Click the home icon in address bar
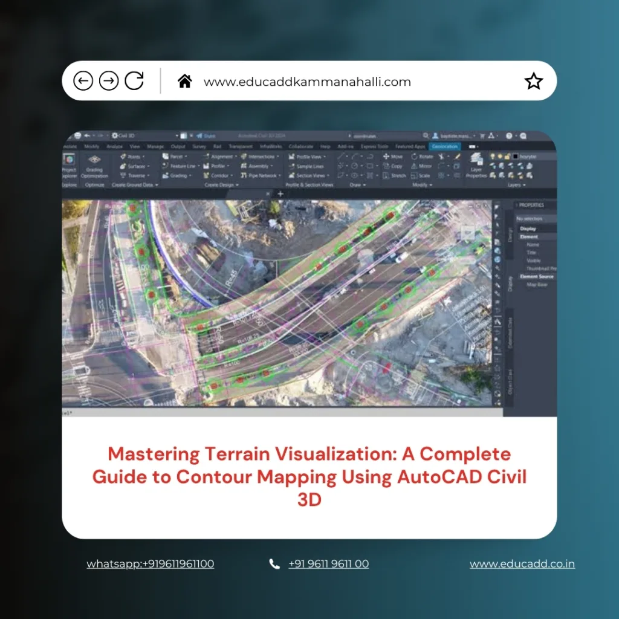 [184, 81]
